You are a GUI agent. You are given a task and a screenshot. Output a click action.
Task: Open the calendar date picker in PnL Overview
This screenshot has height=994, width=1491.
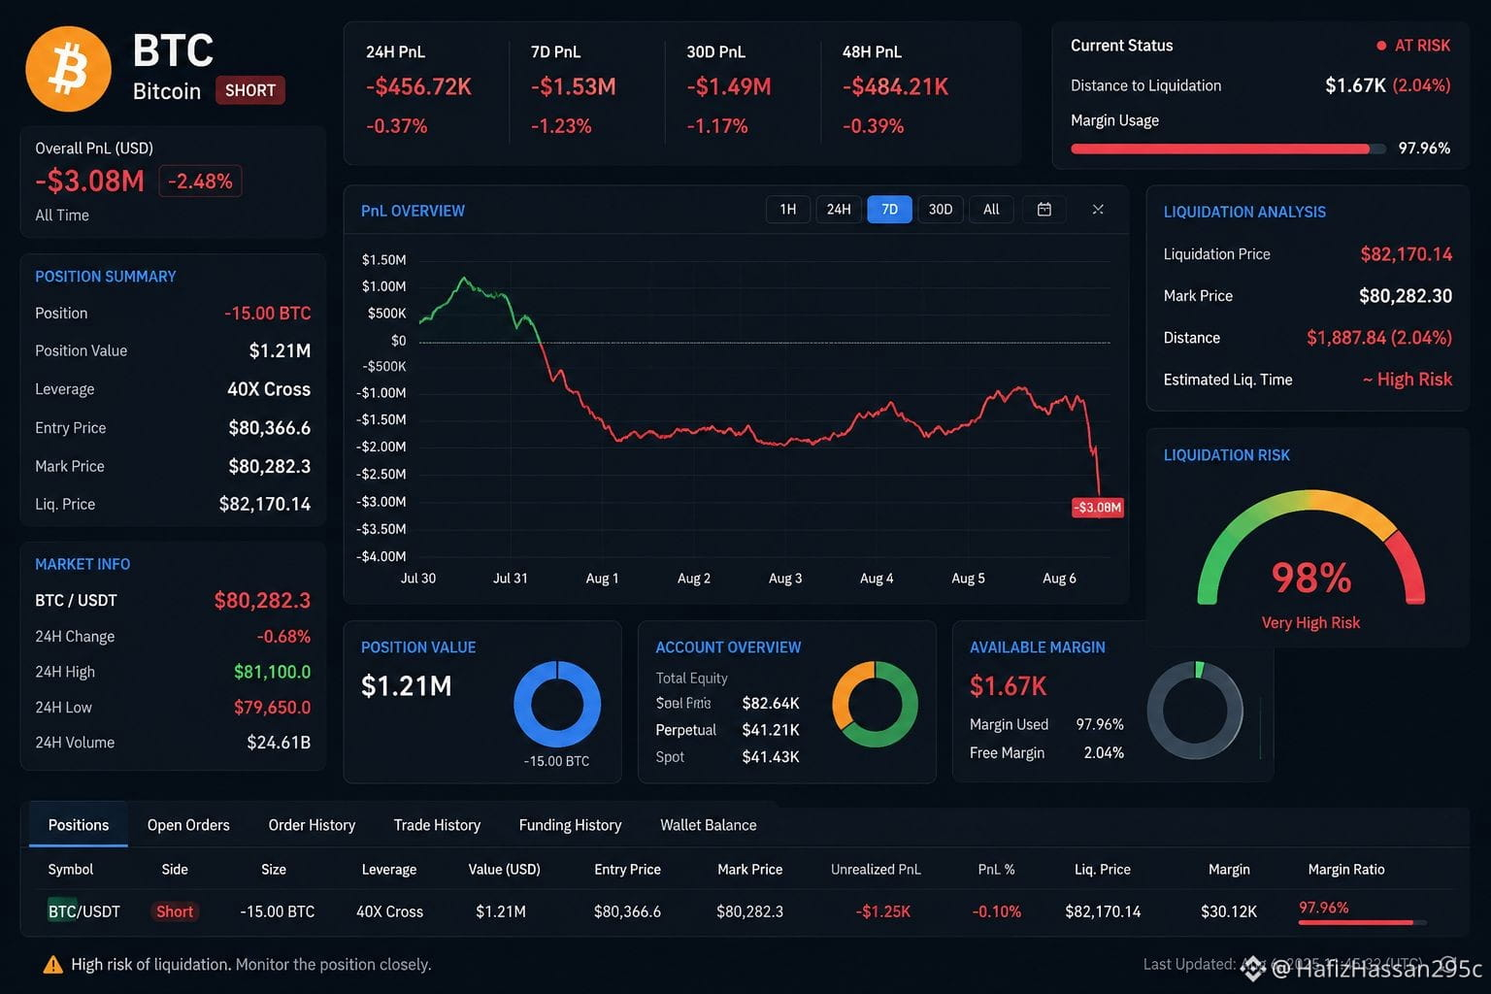(x=1044, y=210)
